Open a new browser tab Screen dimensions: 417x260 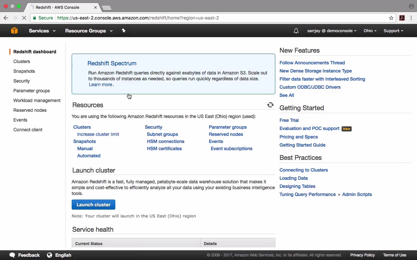click(x=107, y=7)
